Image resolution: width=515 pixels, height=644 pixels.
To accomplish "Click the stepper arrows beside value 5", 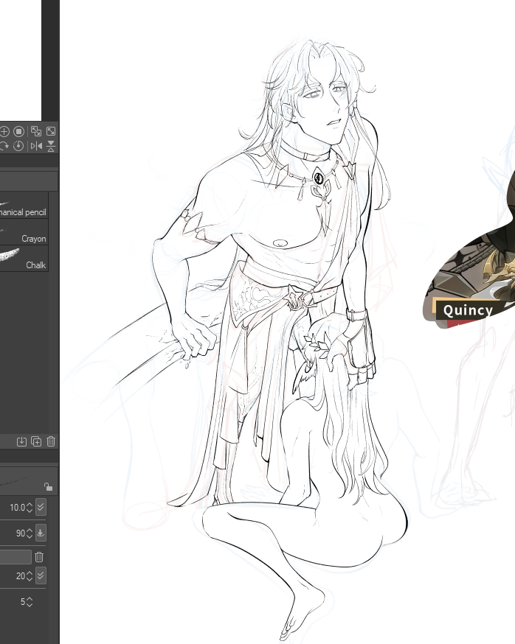I will [30, 602].
